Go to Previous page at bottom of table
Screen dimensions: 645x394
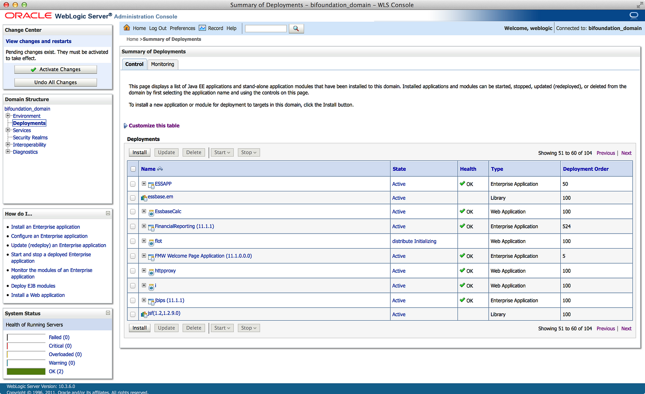click(605, 329)
